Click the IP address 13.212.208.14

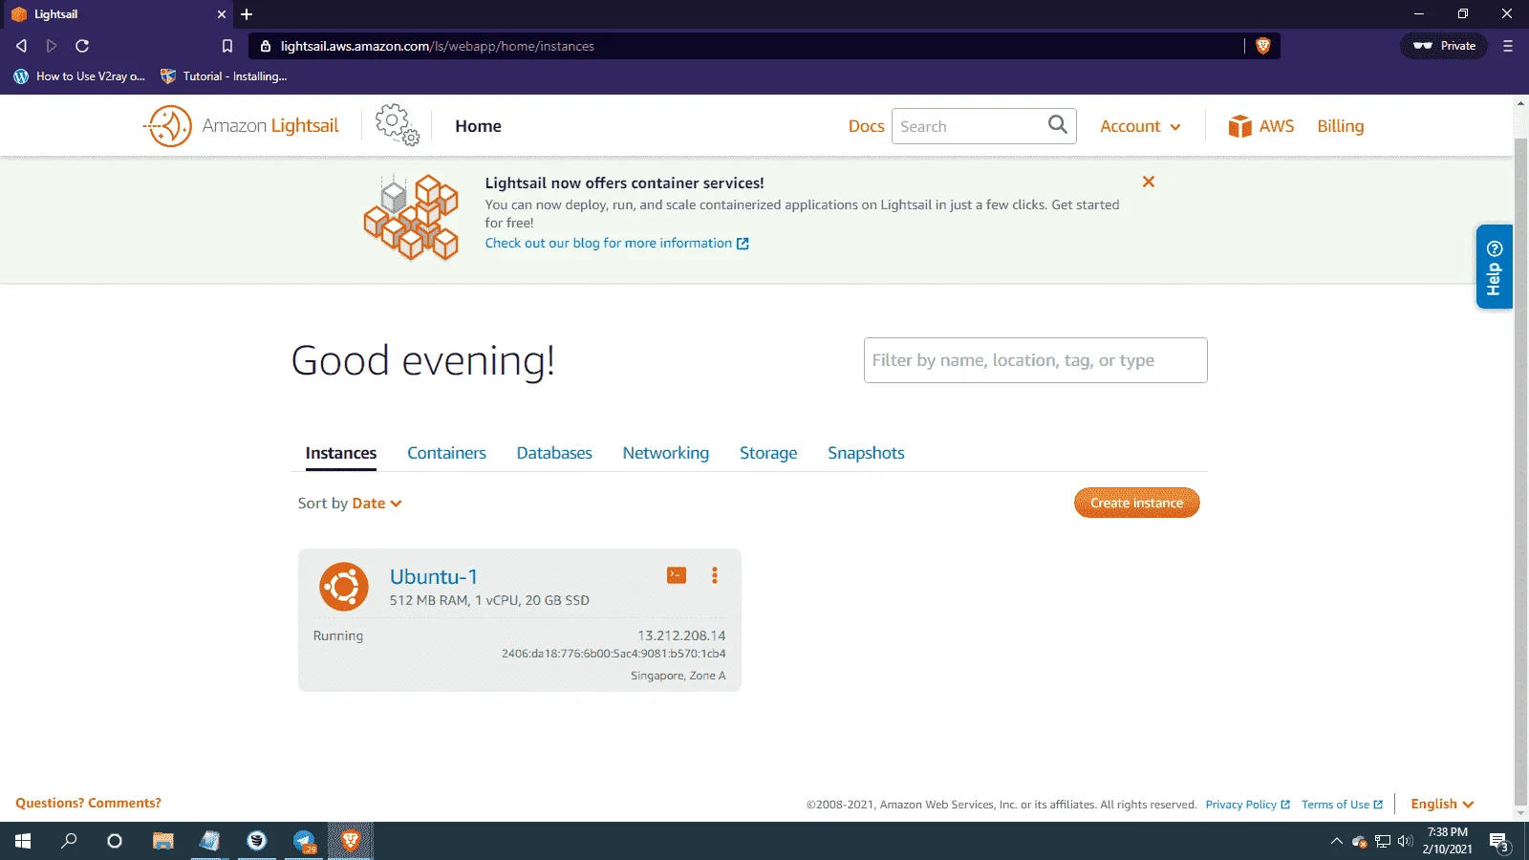681,635
